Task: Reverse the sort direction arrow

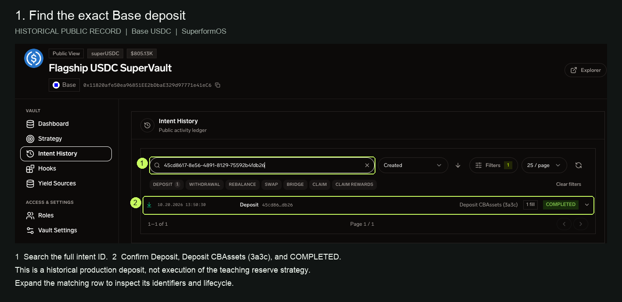Action: point(458,165)
